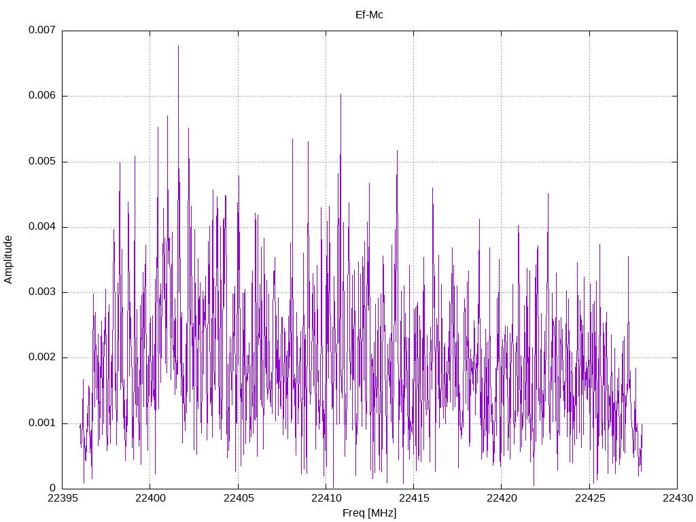Click the x-axis tick label 22400
This screenshot has width=696, height=522.
click(150, 498)
